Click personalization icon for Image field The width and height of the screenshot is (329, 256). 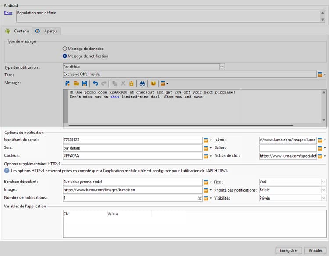(206, 190)
